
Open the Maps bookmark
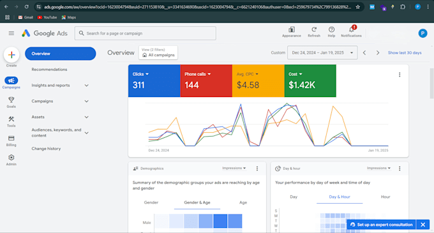[x=69, y=17]
